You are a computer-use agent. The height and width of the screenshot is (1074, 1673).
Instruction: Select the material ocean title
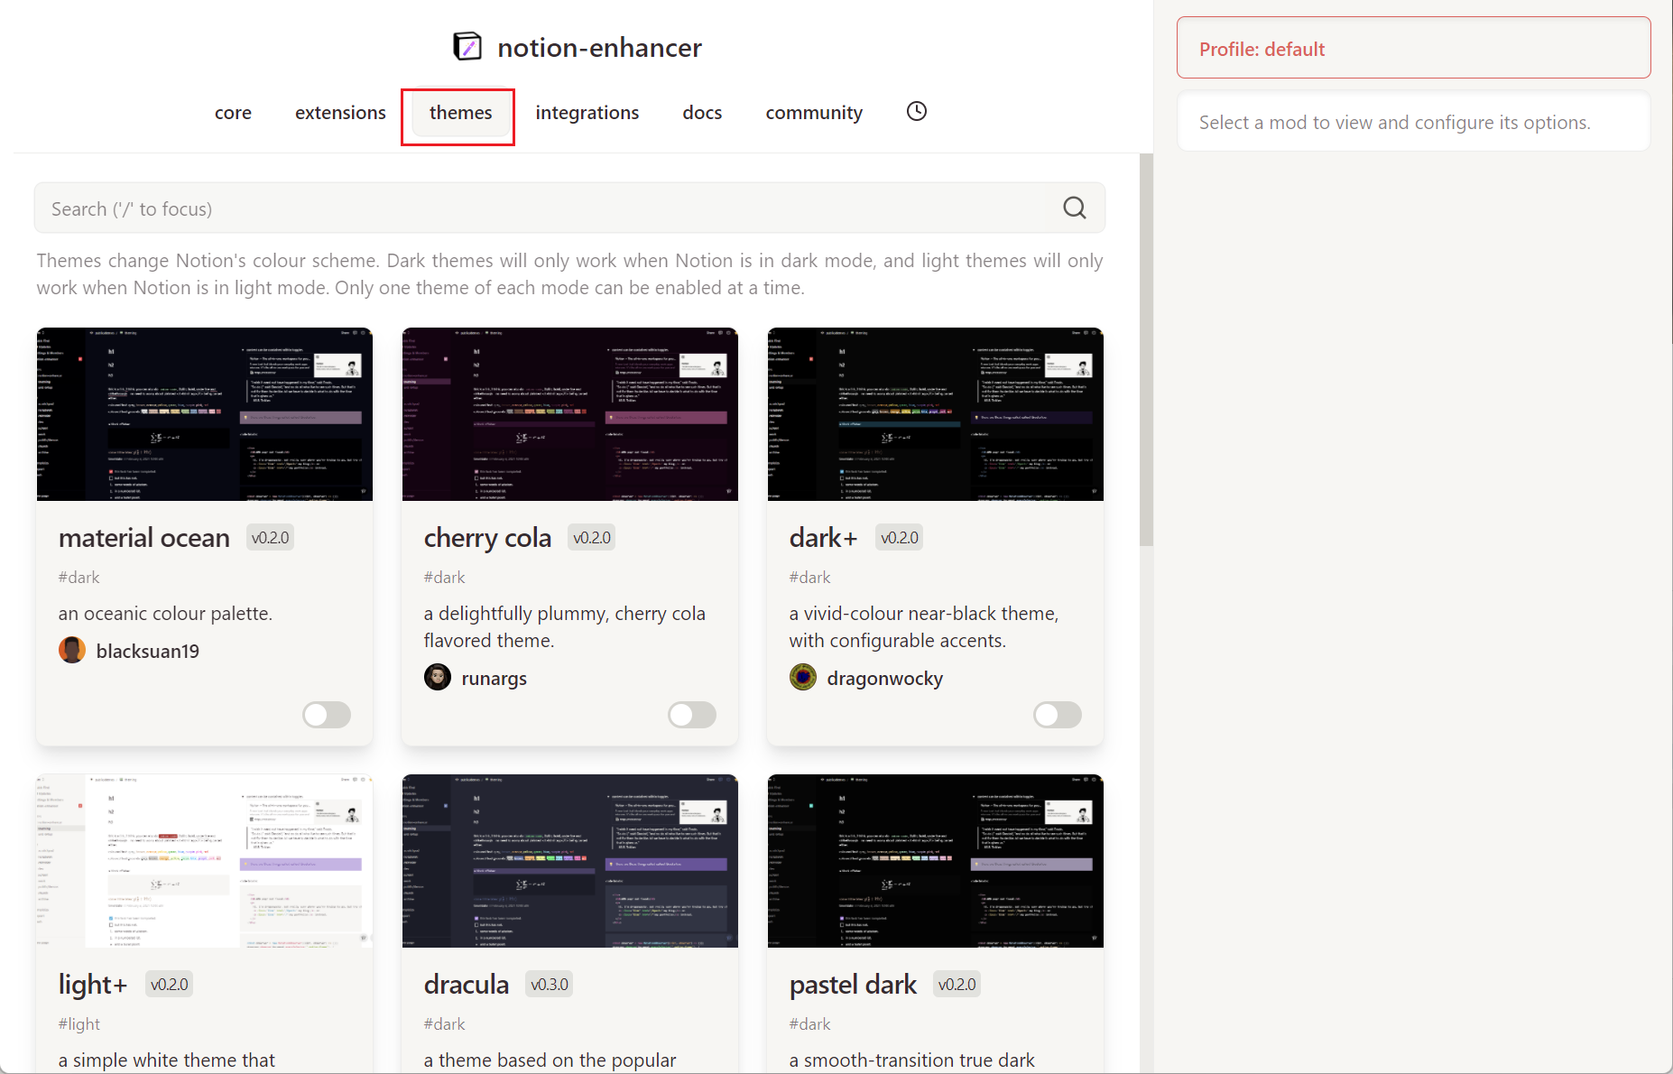144,538
